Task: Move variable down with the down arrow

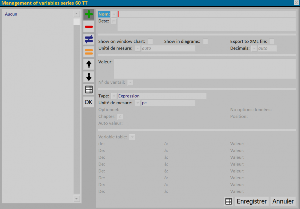Action: pos(89,77)
